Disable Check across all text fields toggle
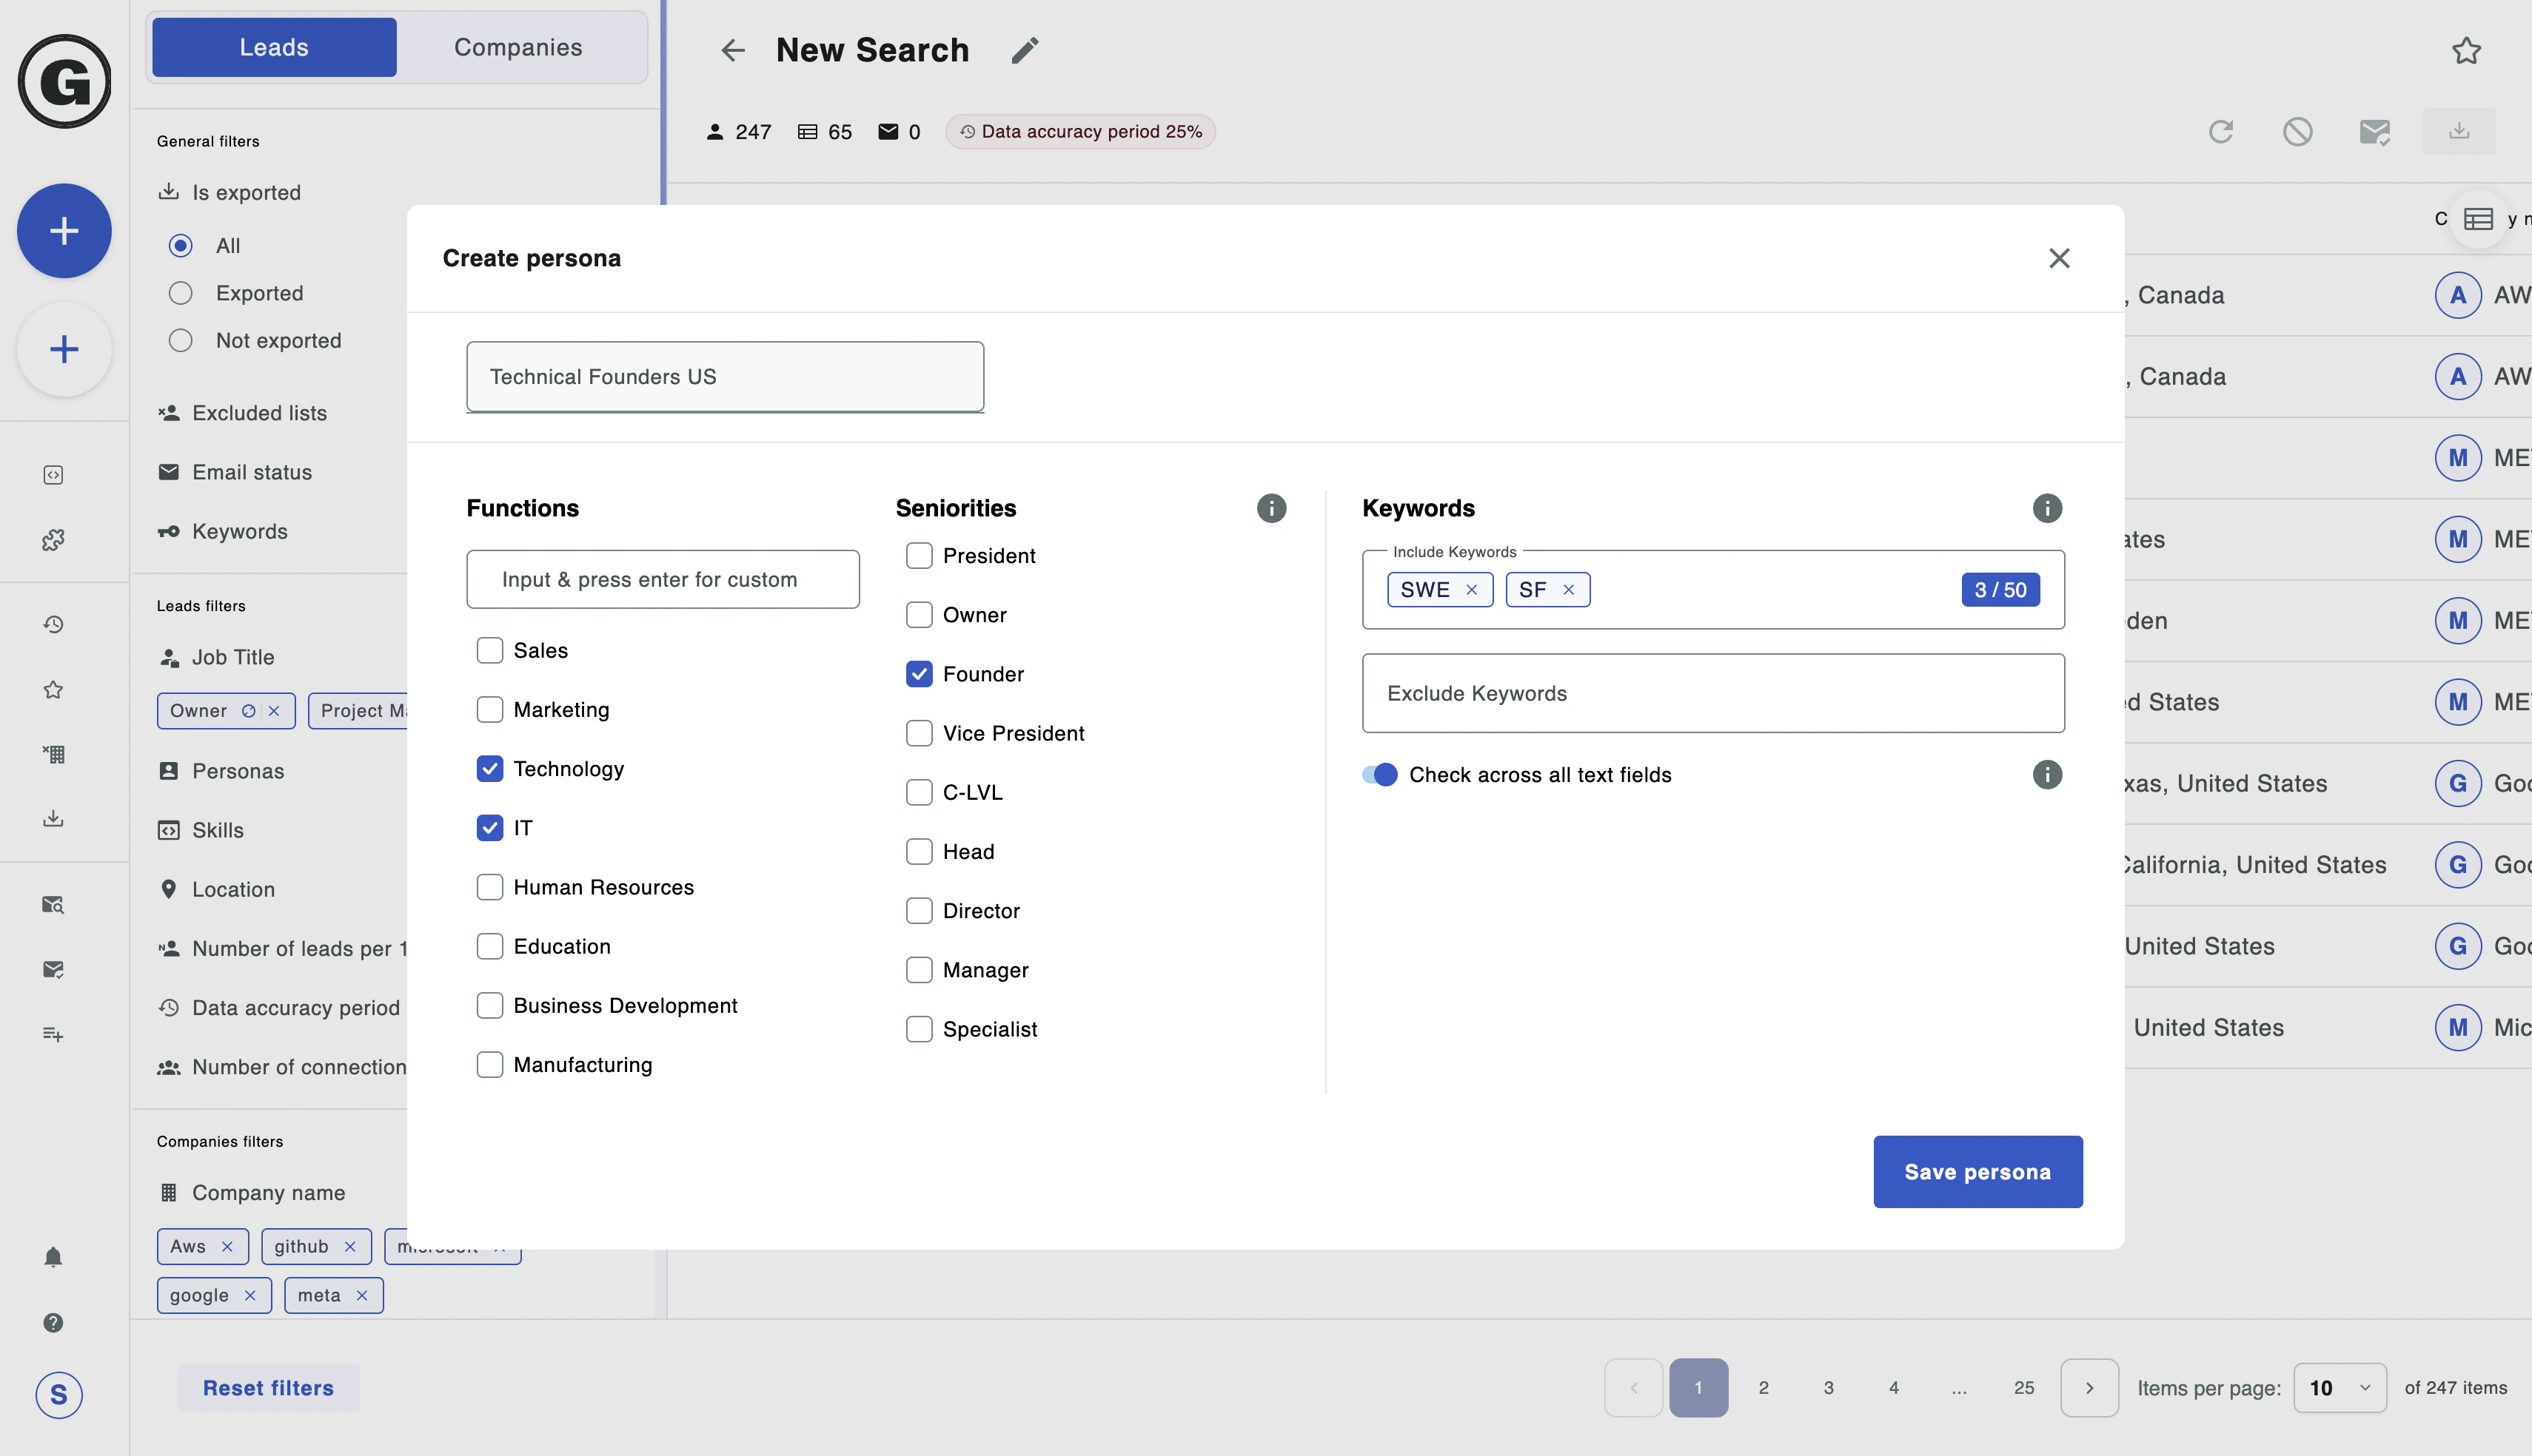 pos(1379,775)
